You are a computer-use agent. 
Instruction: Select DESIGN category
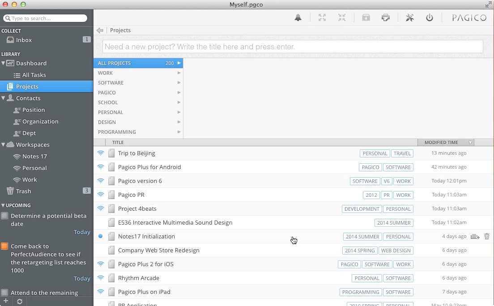(x=138, y=122)
